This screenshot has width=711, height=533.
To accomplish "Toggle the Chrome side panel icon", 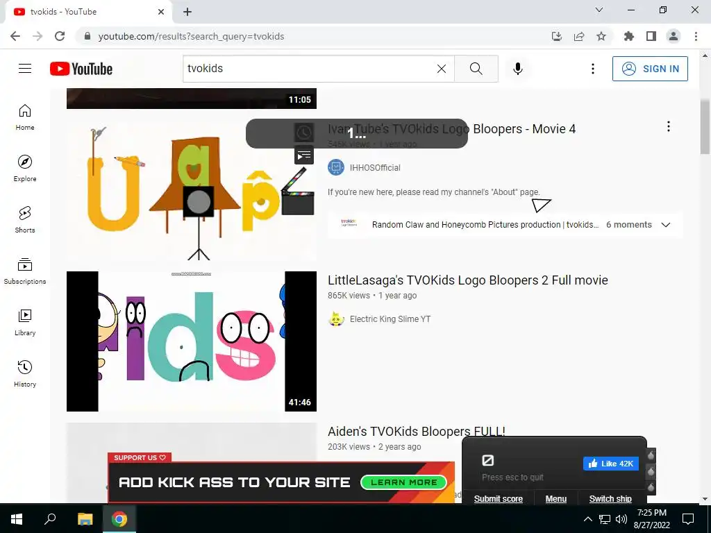I will [x=651, y=36].
